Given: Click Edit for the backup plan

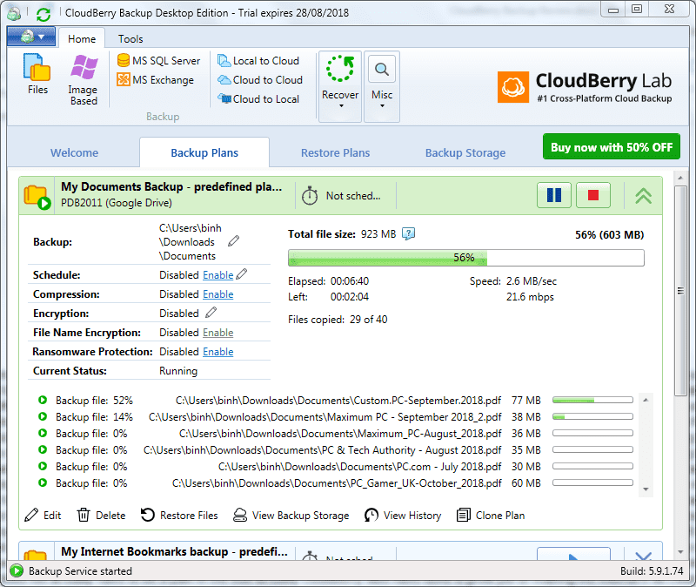Looking at the screenshot, I should pyautogui.click(x=43, y=516).
